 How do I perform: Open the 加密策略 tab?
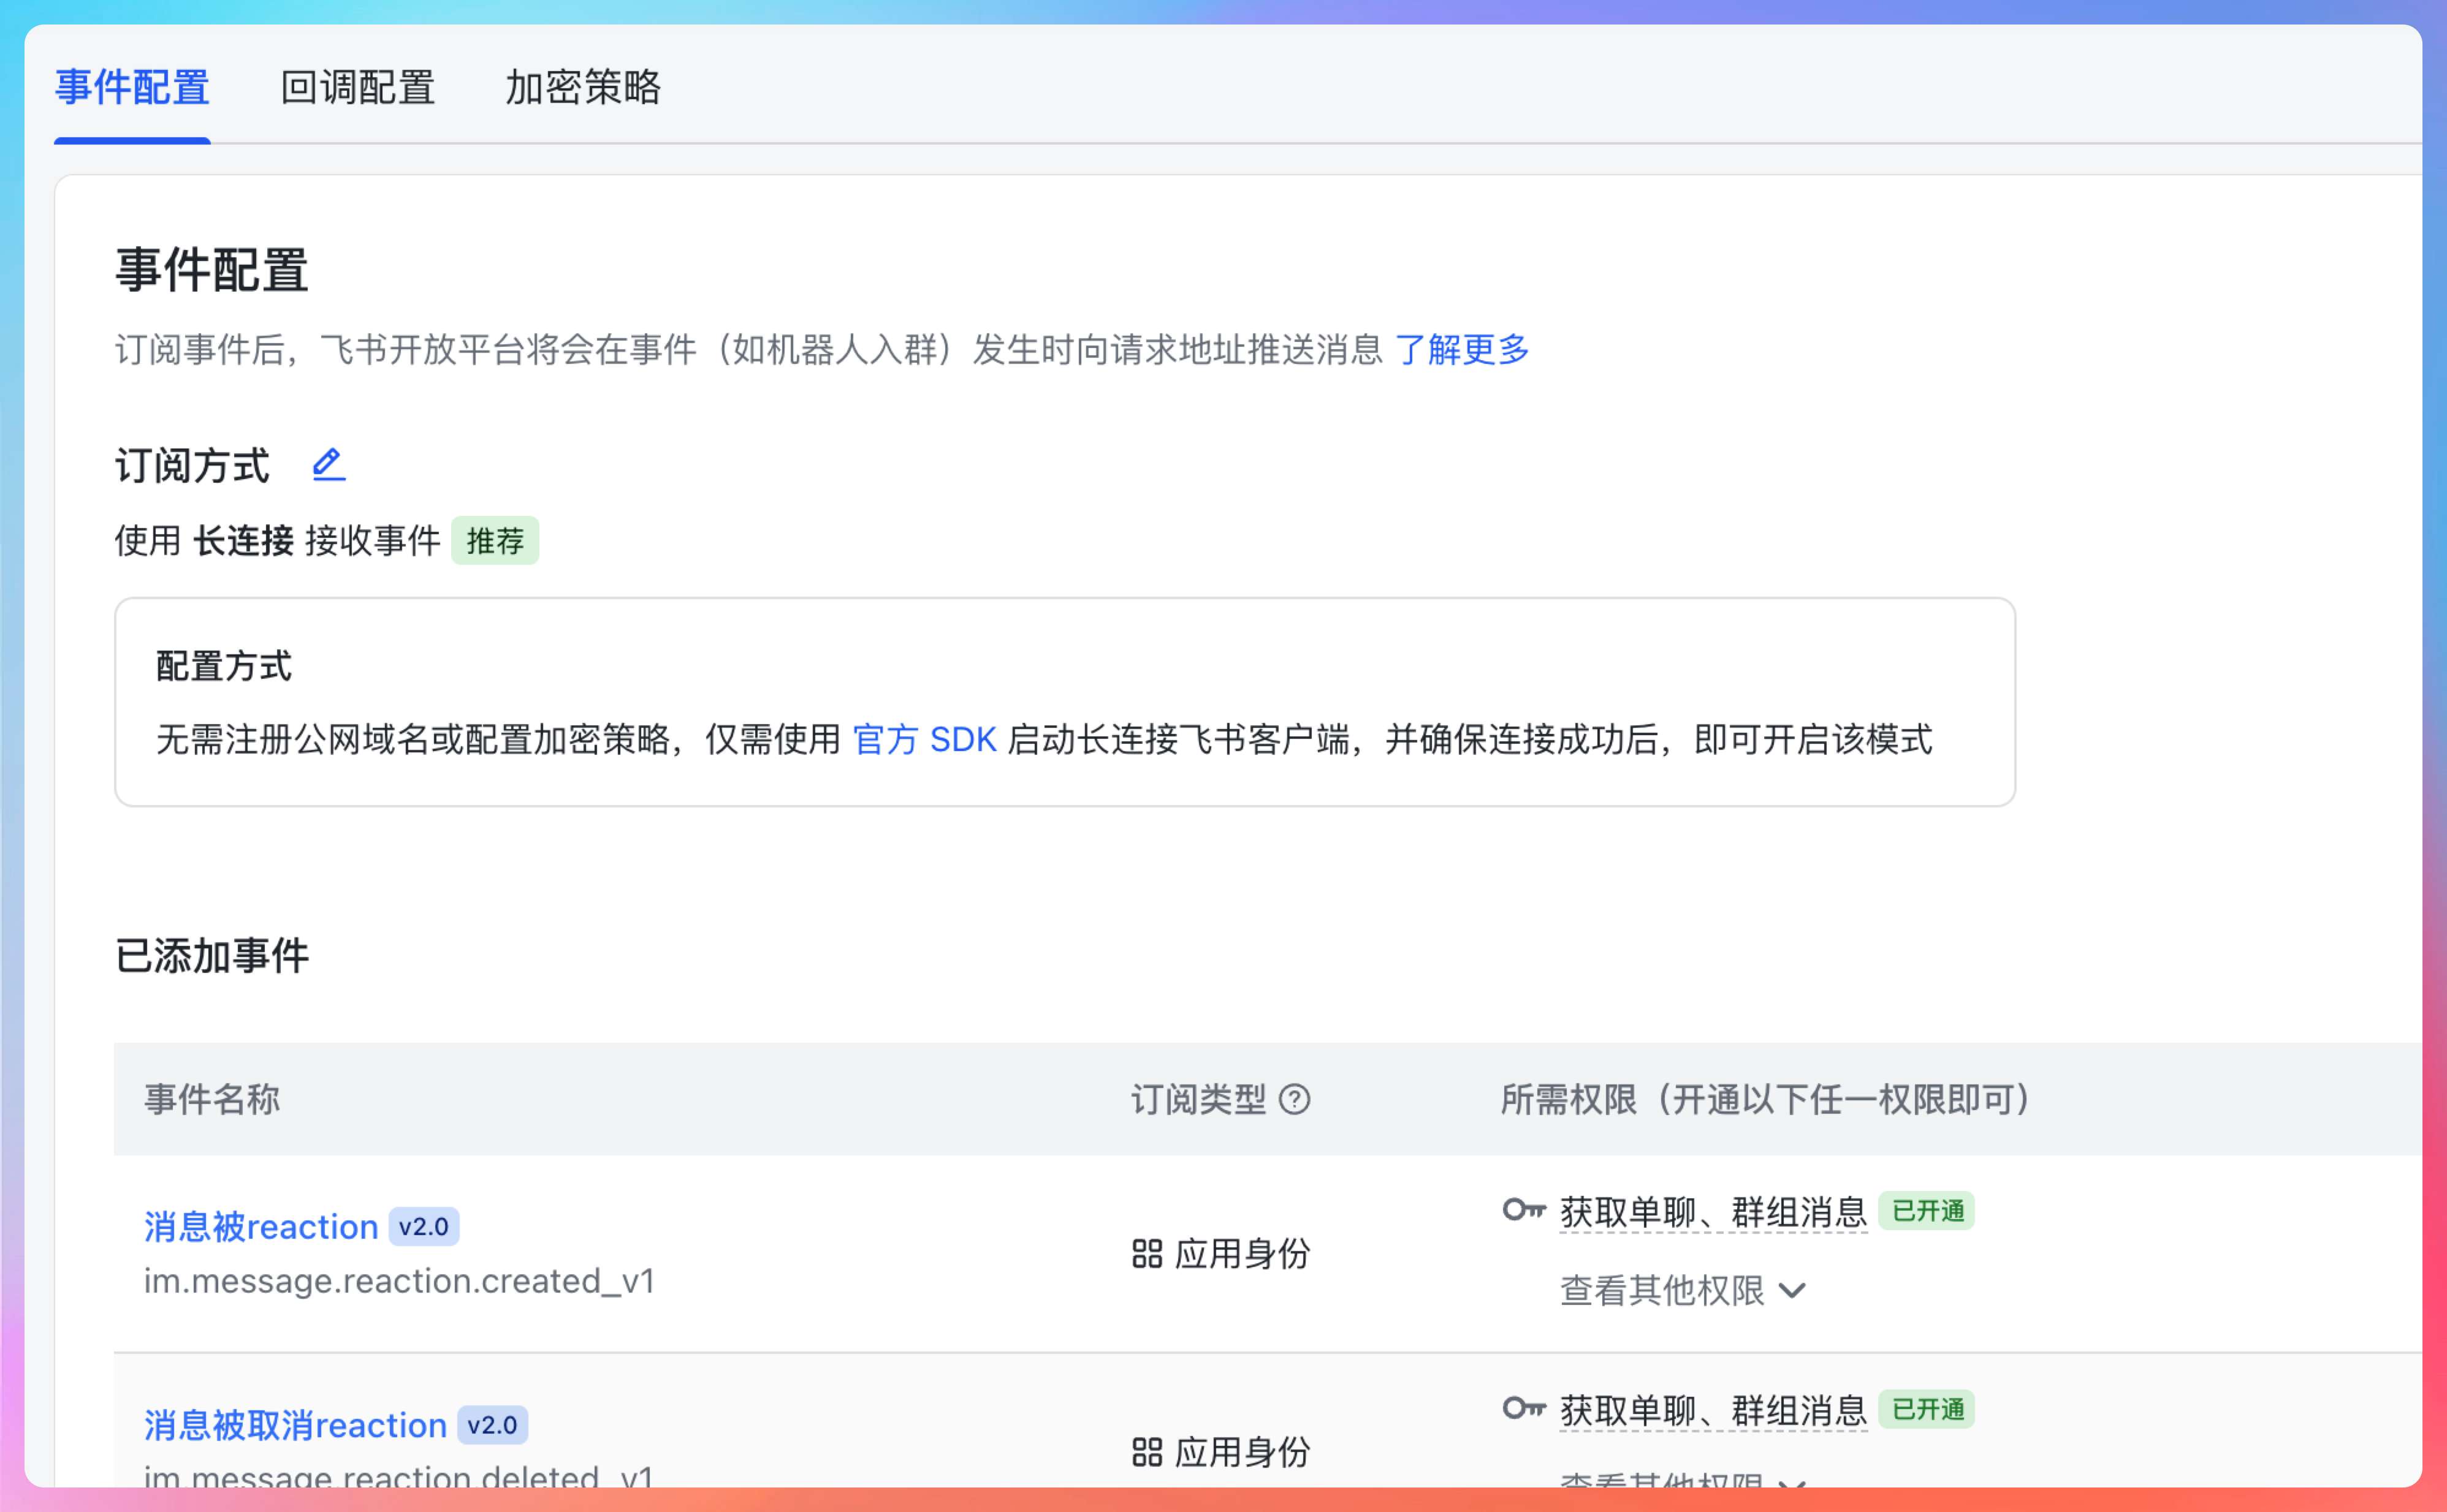[x=582, y=88]
